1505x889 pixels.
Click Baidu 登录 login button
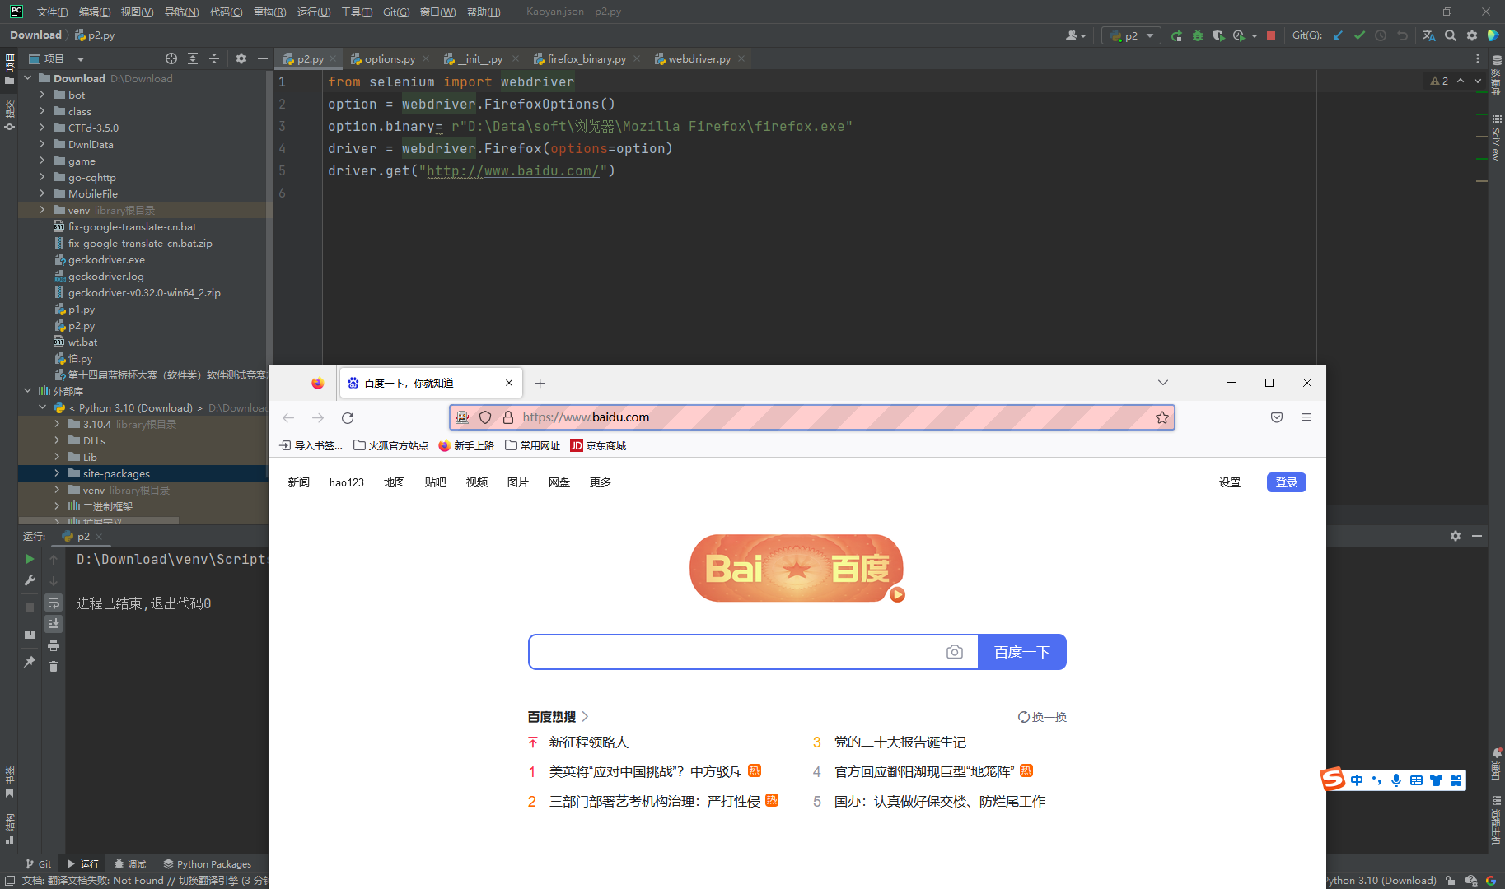1286,482
